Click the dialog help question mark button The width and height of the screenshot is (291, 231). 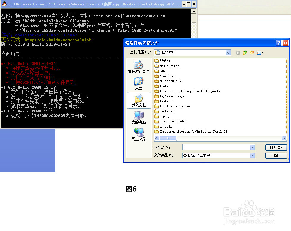pyautogui.click(x=279, y=43)
